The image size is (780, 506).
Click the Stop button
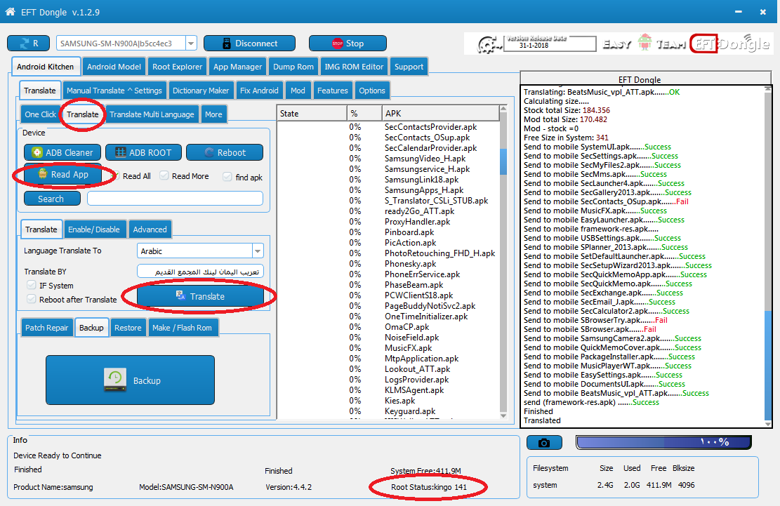pyautogui.click(x=348, y=44)
